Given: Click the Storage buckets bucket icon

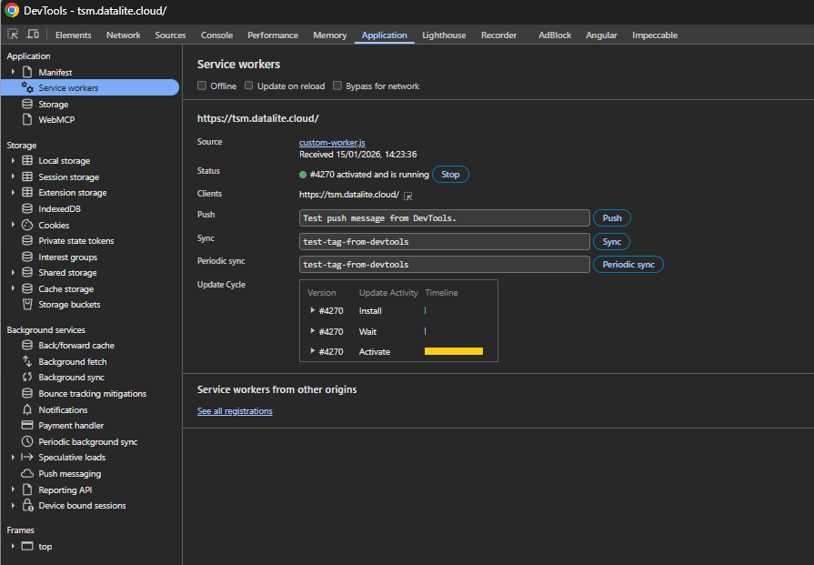Looking at the screenshot, I should 27,304.
